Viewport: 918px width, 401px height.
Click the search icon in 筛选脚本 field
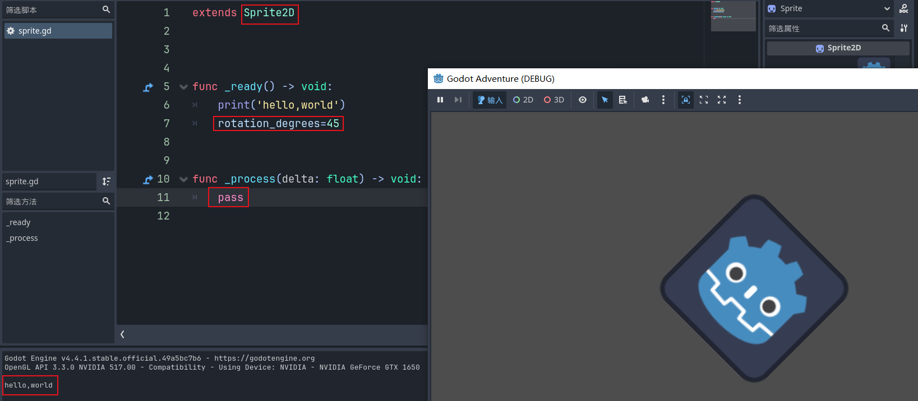(106, 10)
